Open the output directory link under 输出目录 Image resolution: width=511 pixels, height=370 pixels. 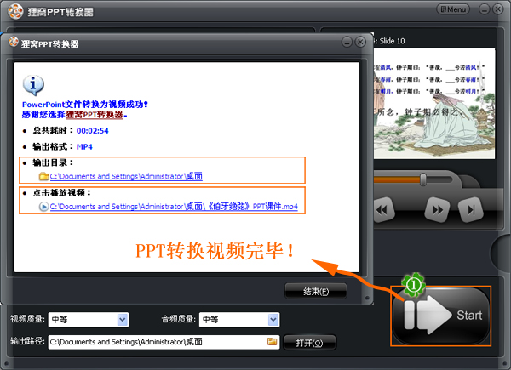(x=126, y=176)
